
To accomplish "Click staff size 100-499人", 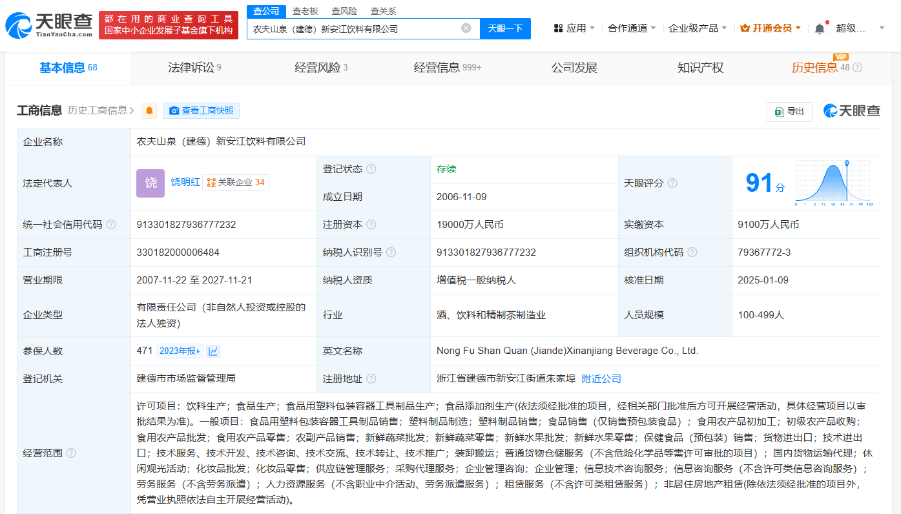I will [x=761, y=315].
